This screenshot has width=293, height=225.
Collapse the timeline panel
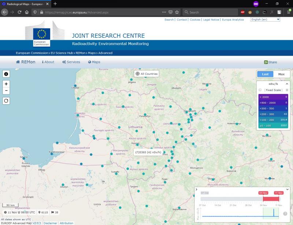(288, 190)
